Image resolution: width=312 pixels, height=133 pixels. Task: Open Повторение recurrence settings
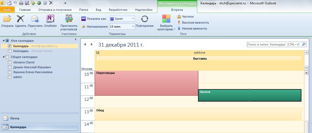click(145, 20)
